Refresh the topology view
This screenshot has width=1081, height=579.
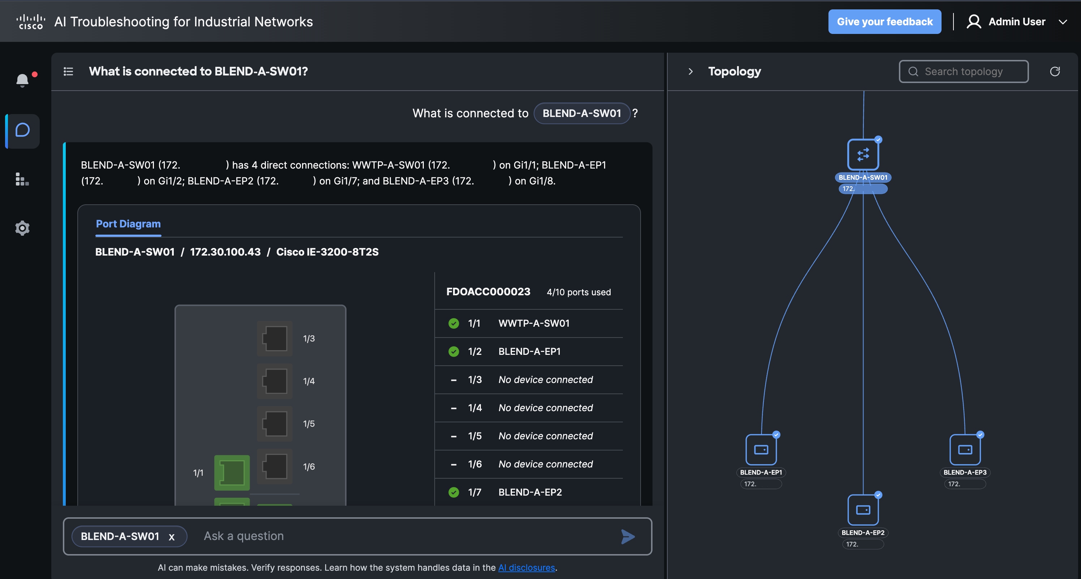(1055, 71)
